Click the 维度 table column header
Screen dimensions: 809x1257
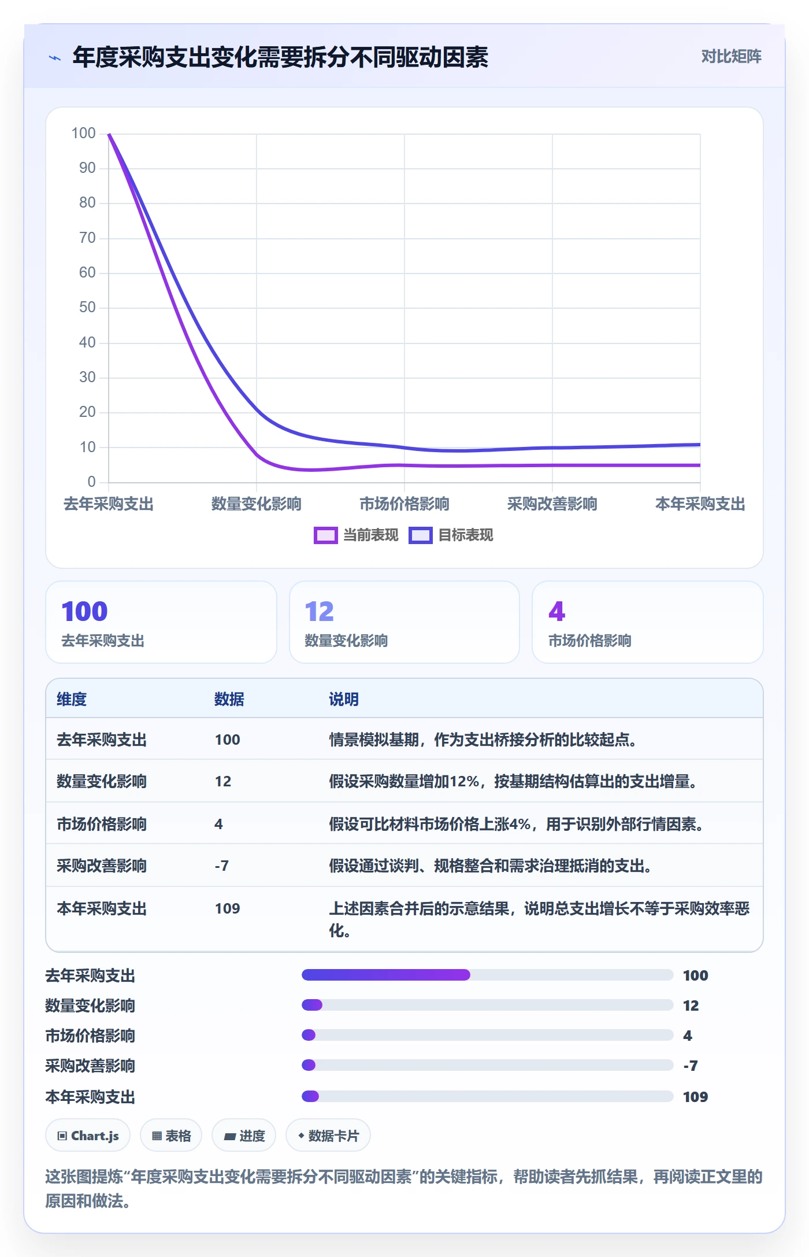(x=72, y=699)
